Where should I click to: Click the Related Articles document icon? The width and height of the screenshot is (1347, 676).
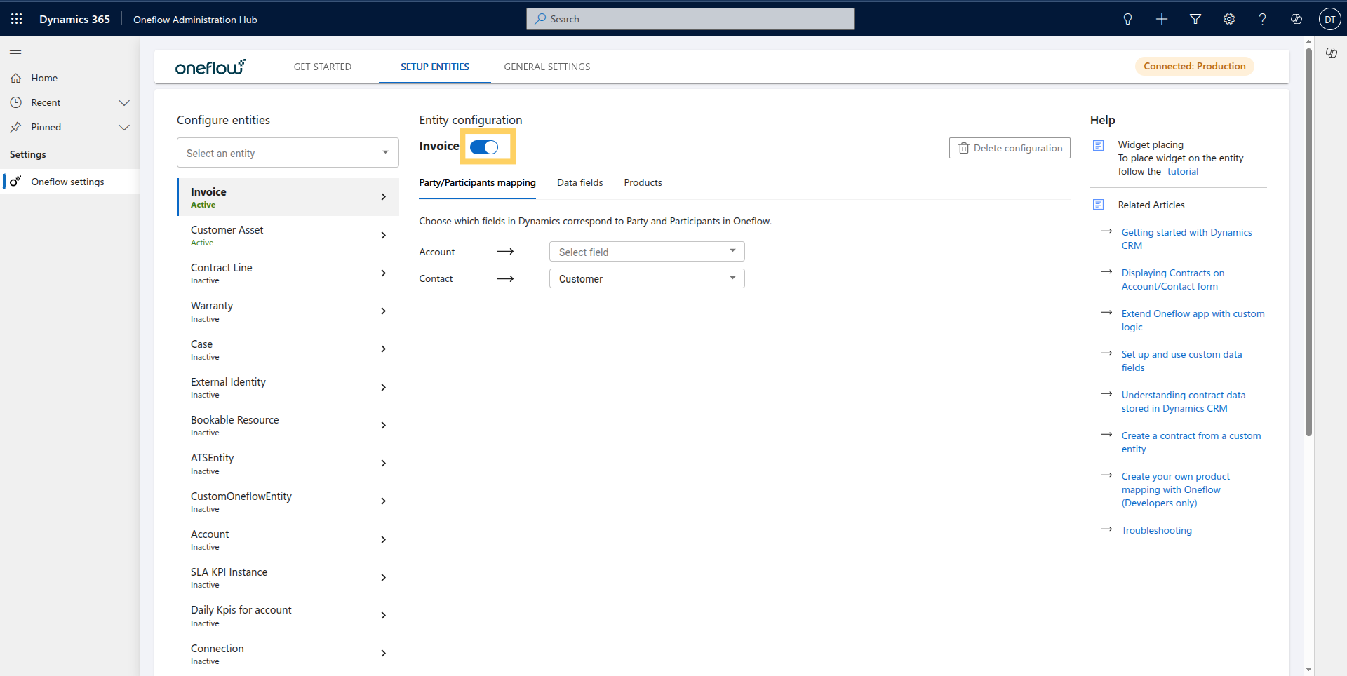pos(1099,205)
